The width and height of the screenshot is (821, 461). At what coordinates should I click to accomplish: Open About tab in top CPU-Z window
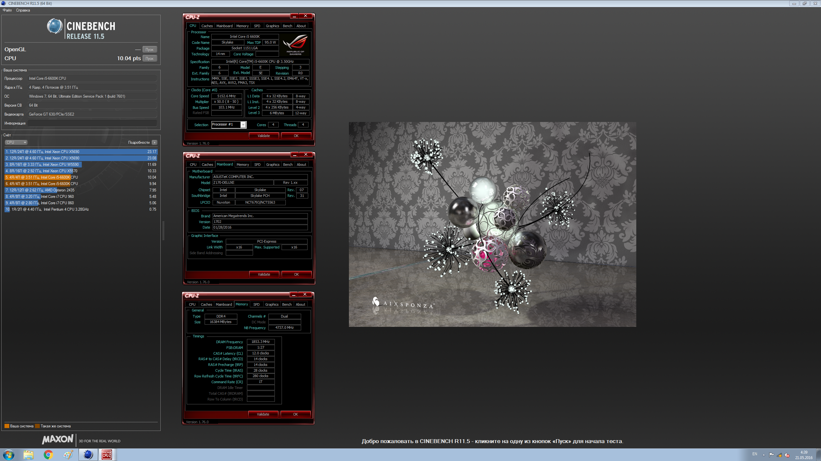(x=301, y=26)
